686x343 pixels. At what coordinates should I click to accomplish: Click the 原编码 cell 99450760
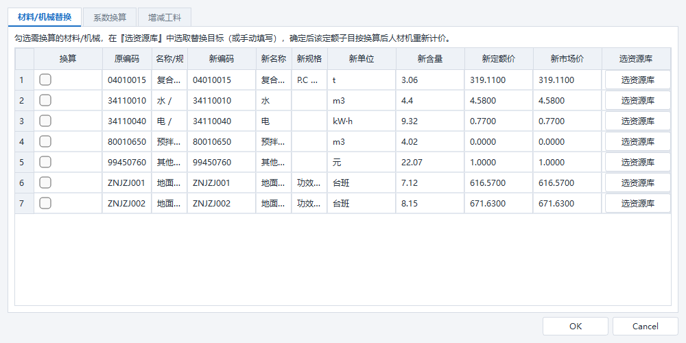click(x=127, y=163)
